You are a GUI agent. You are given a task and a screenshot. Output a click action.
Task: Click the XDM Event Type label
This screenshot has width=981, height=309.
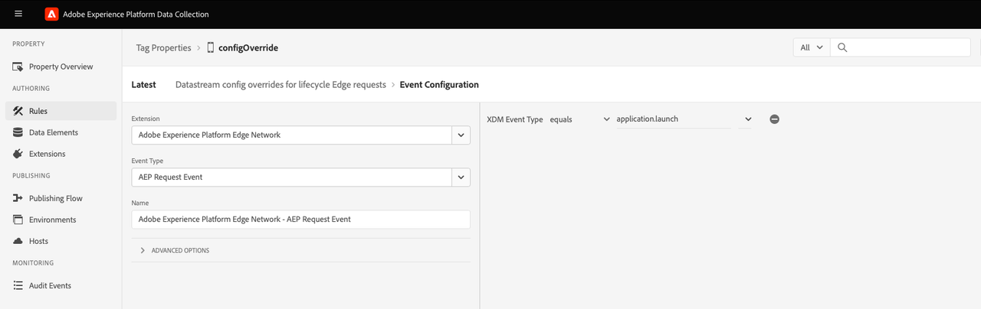(x=514, y=119)
